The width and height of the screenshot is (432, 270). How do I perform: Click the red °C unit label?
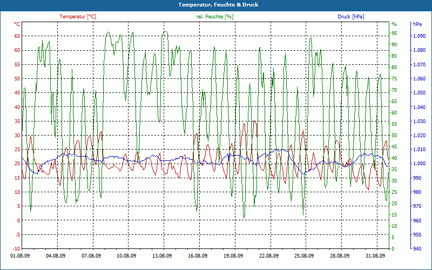pyautogui.click(x=17, y=24)
